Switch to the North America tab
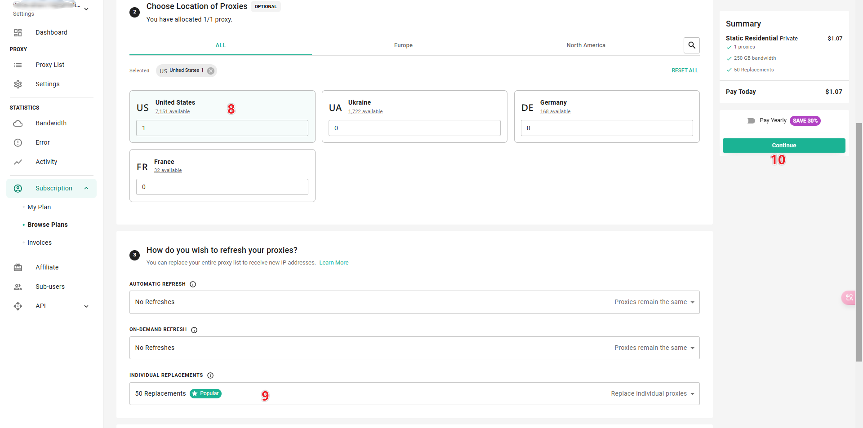863x428 pixels. (x=586, y=45)
